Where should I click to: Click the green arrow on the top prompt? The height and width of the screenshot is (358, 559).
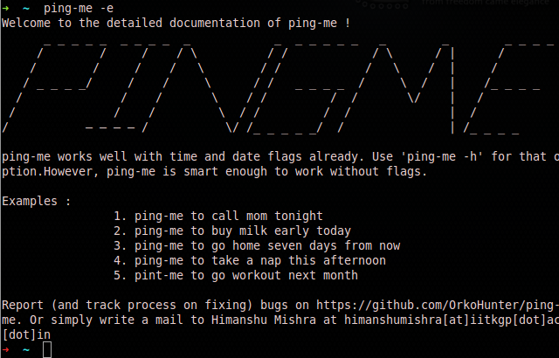(x=5, y=8)
